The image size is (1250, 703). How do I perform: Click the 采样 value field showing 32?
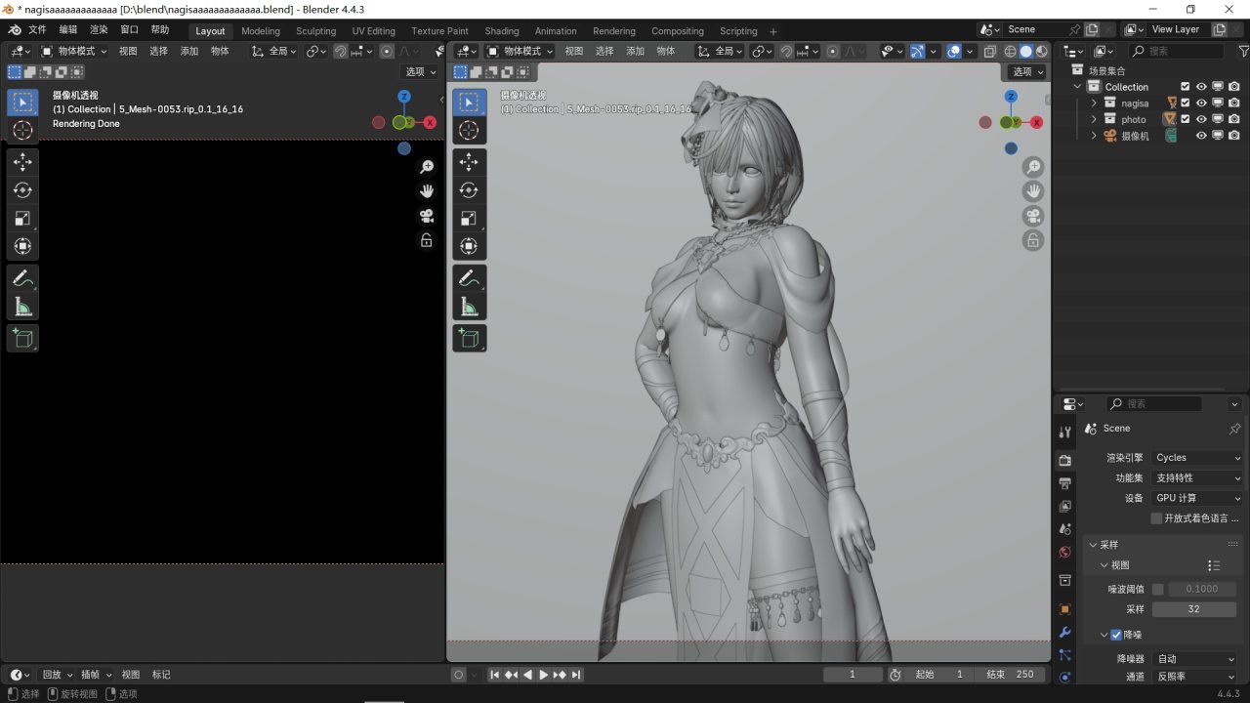[x=1193, y=609]
